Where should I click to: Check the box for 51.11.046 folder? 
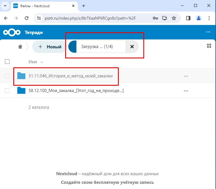coord(7,76)
